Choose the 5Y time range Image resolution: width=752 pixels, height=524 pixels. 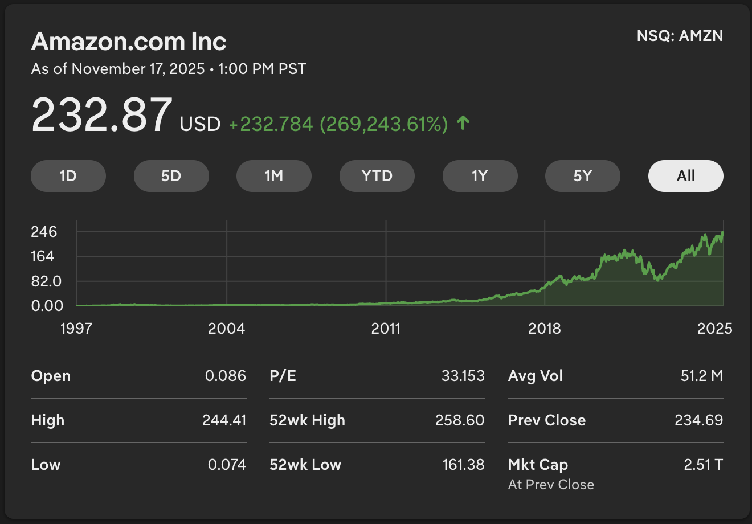[582, 176]
